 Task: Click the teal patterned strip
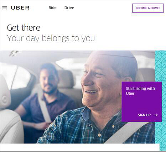point(160,100)
